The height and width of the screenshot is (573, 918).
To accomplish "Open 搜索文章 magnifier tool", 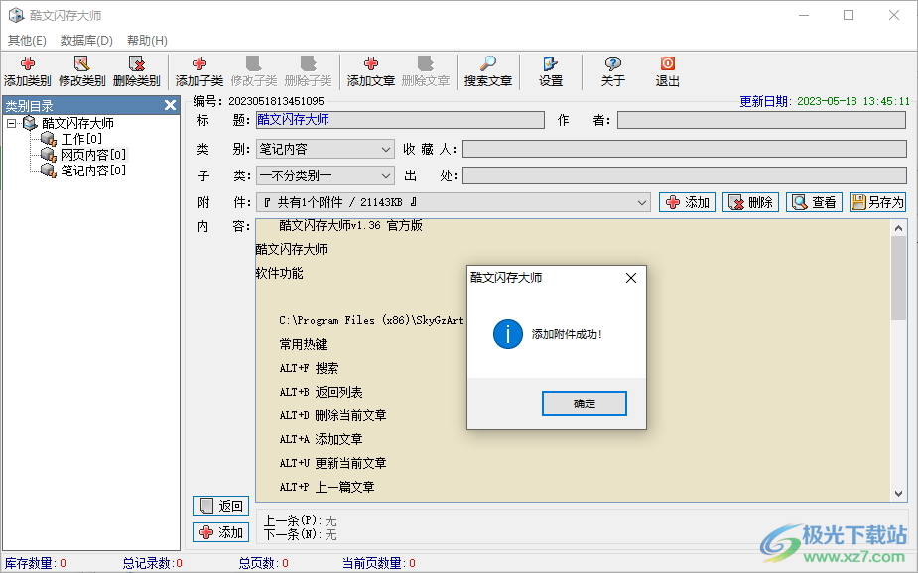I will pyautogui.click(x=487, y=71).
